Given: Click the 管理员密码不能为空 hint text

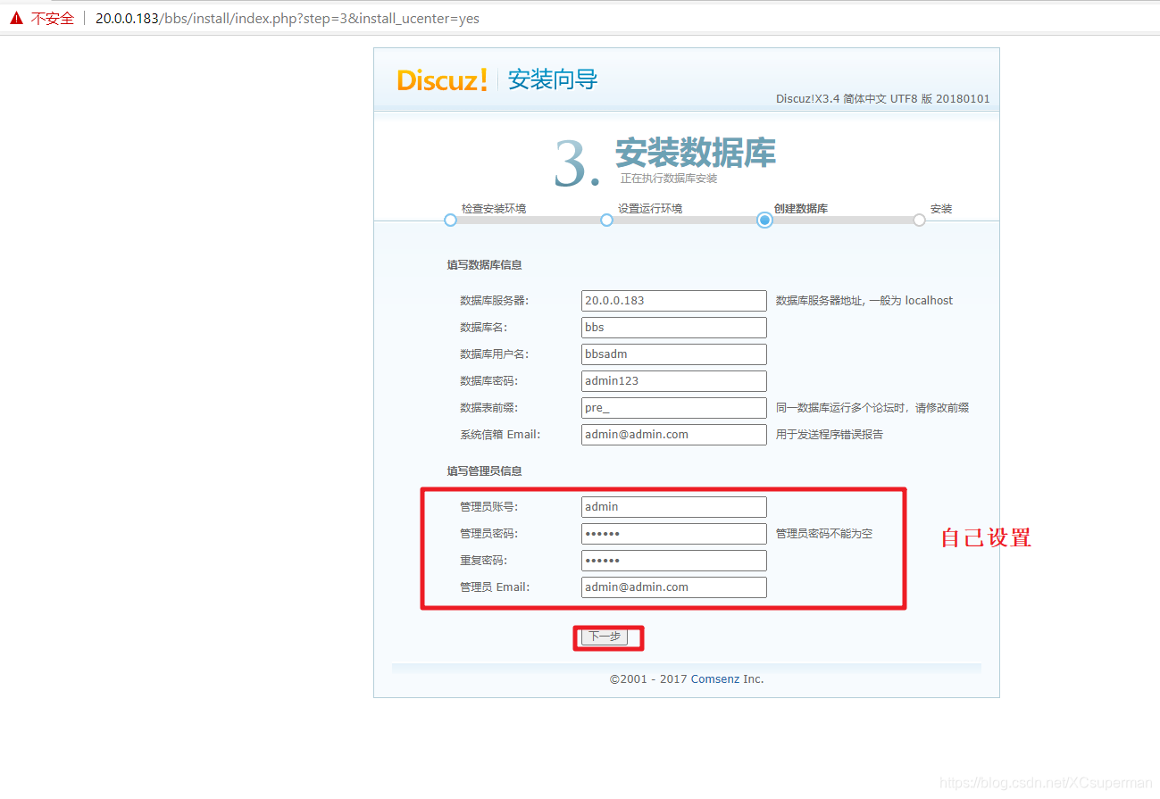Looking at the screenshot, I should coord(824,534).
